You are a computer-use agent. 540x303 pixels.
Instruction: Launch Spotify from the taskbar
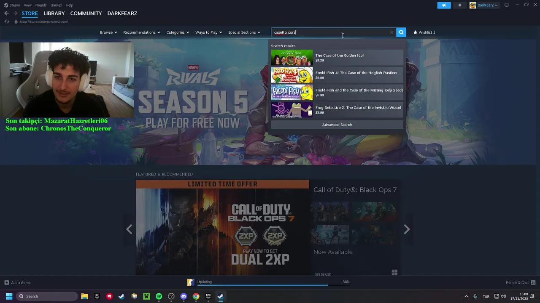tap(159, 296)
